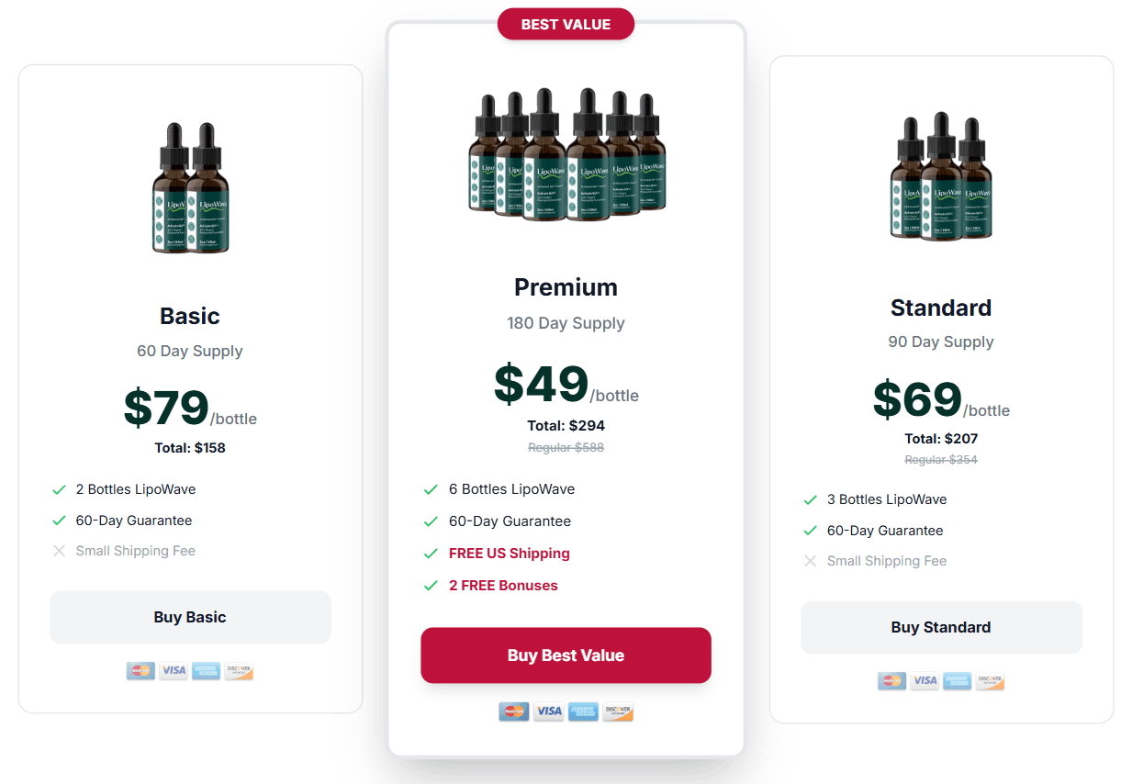Click the Visa payment icon under Buy Basic

click(x=173, y=670)
